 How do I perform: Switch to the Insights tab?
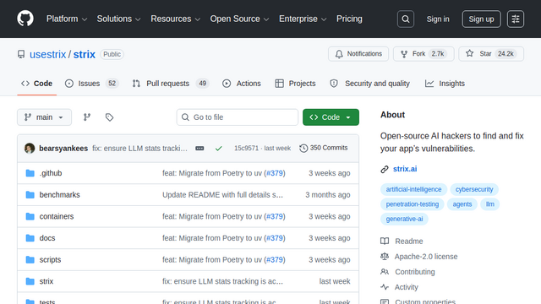point(445,84)
